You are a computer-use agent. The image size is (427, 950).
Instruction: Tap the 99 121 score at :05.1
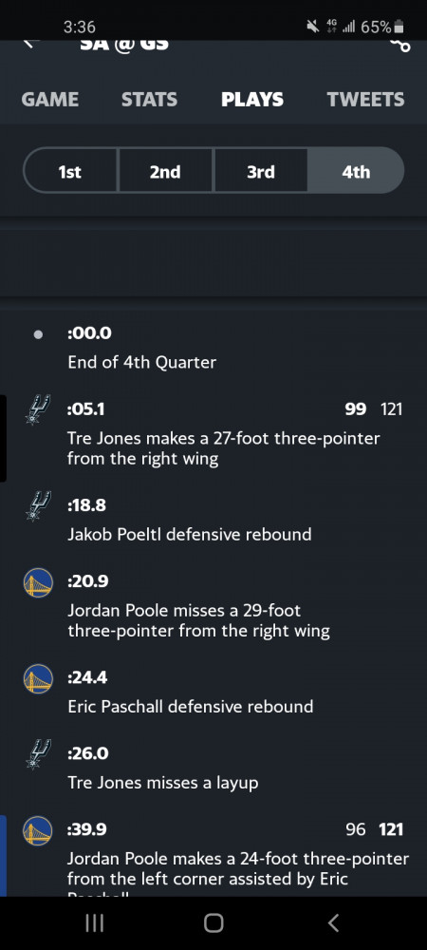tap(373, 408)
